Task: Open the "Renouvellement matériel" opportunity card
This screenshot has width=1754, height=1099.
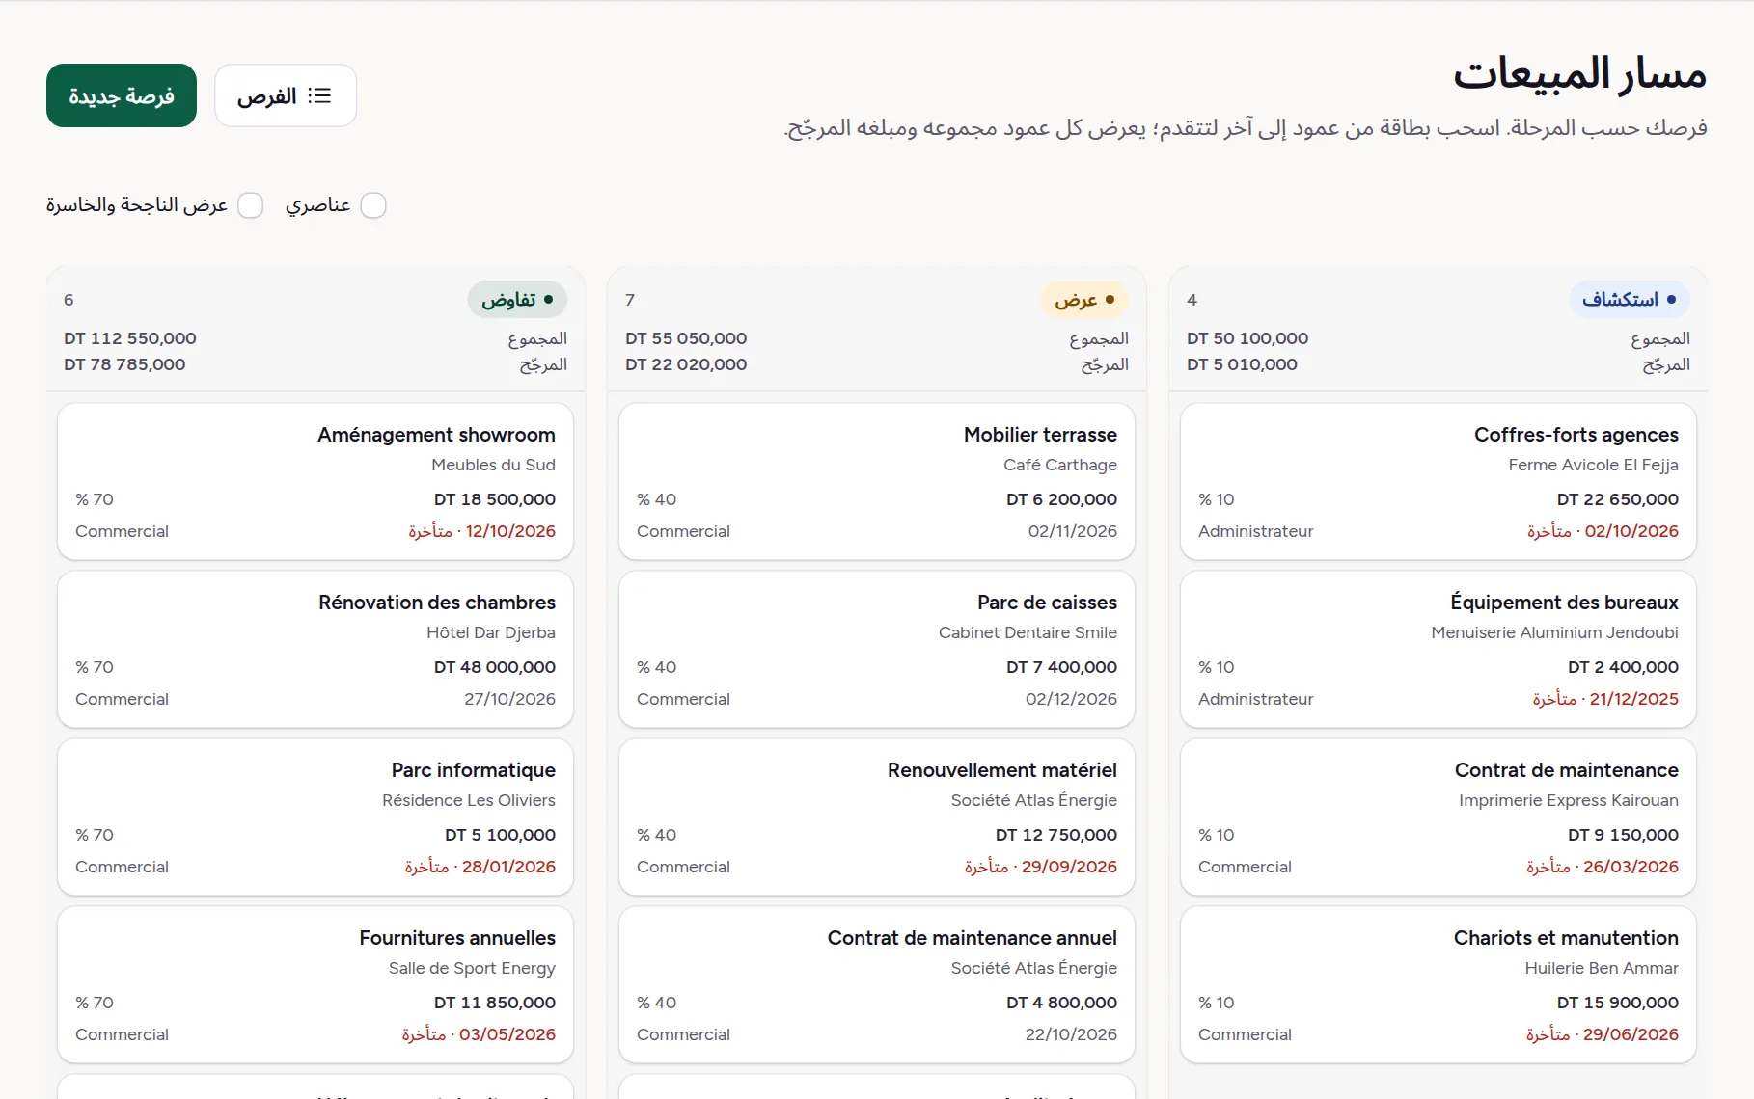Action: [877, 818]
